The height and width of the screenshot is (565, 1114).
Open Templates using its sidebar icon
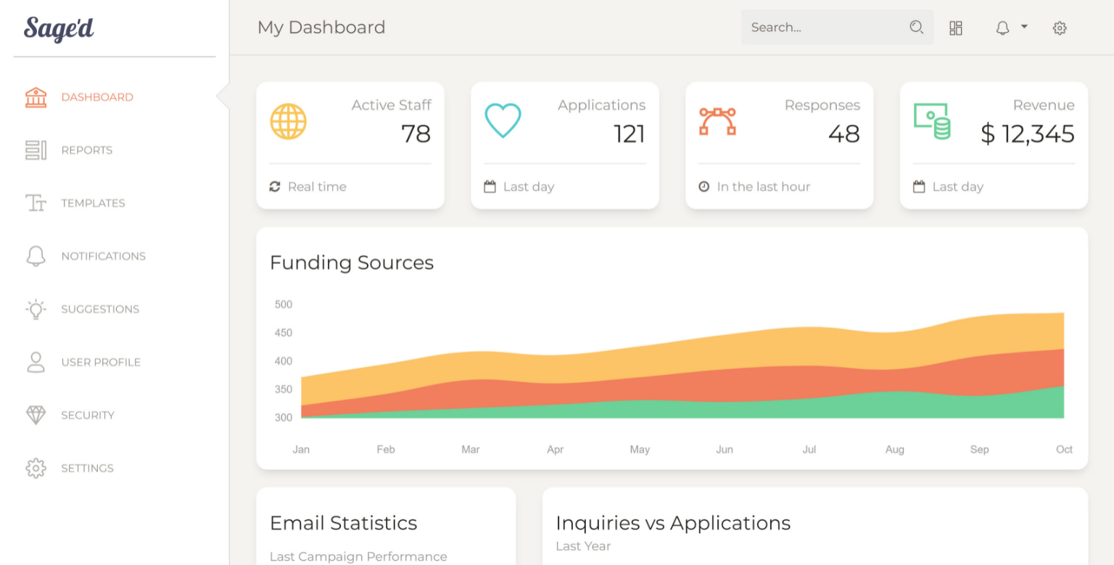click(35, 203)
